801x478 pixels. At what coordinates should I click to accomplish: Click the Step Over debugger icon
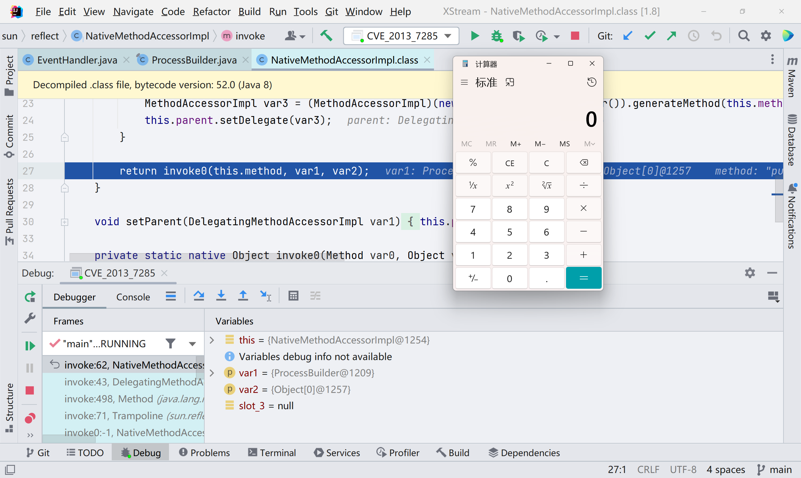(199, 296)
